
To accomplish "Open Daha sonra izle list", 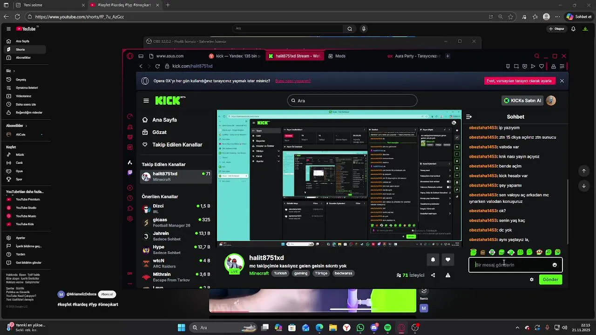I will [26, 104].
